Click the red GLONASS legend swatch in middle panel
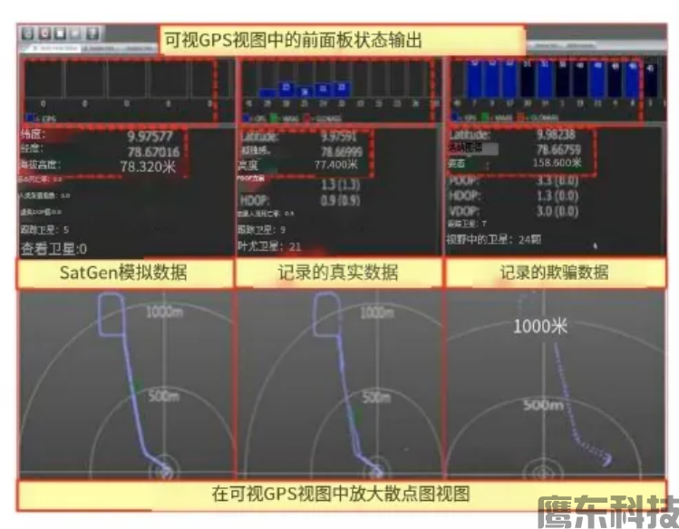This screenshot has height=529, width=679. click(307, 117)
